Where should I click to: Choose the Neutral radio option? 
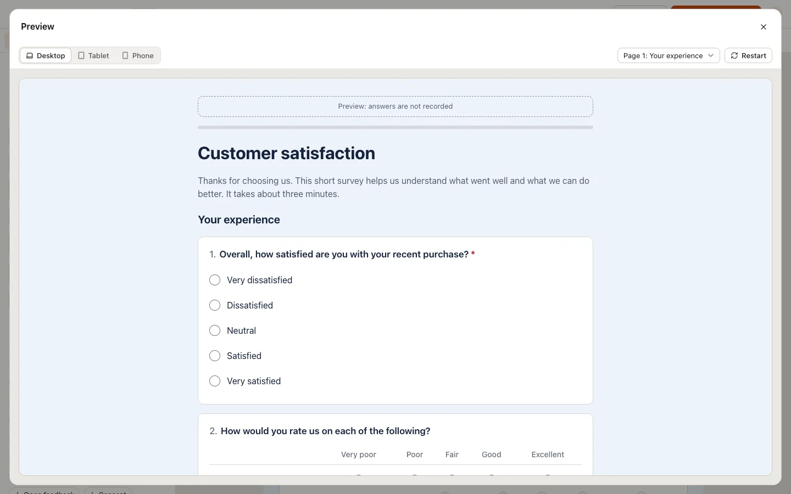215,330
